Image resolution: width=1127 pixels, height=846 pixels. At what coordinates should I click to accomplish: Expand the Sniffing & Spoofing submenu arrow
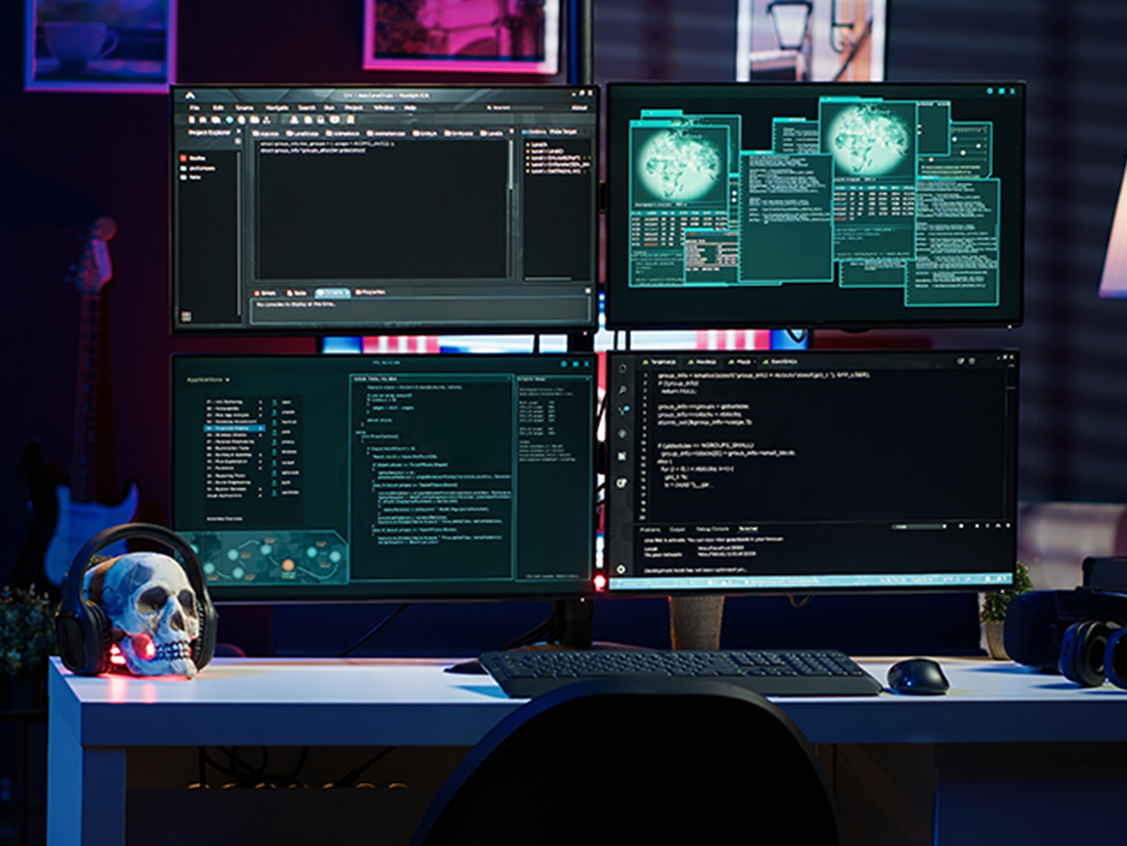coord(260,454)
